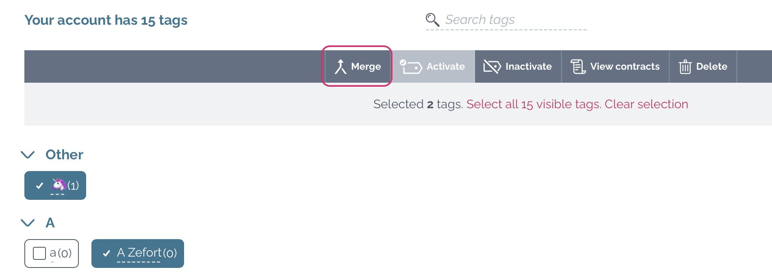Check the box for tag 'a'

click(x=39, y=253)
